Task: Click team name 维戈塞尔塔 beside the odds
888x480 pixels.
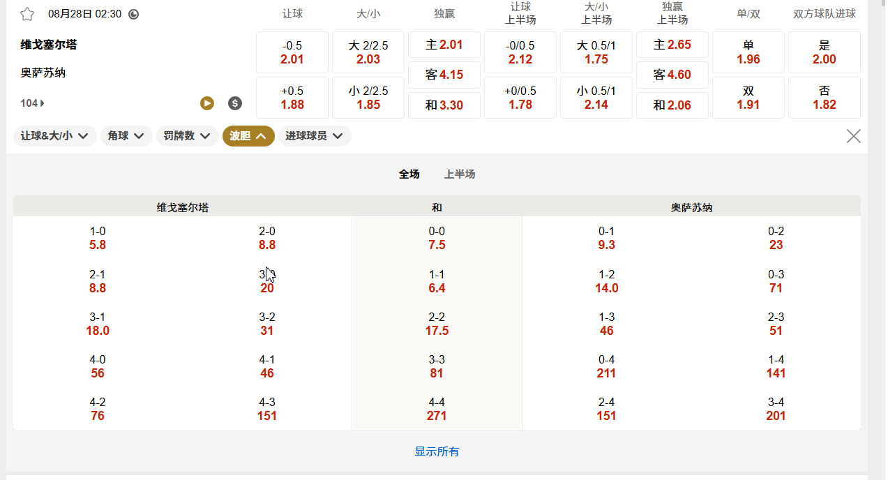Action: [49, 45]
